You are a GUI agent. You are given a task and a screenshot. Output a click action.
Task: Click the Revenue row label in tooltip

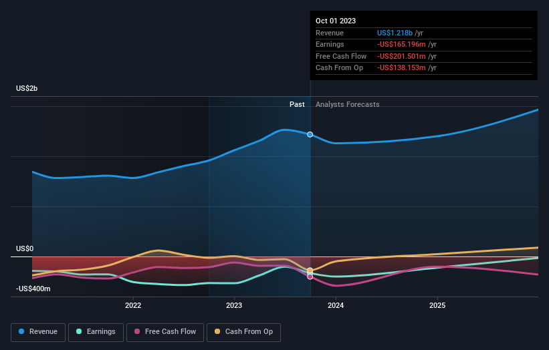point(330,33)
